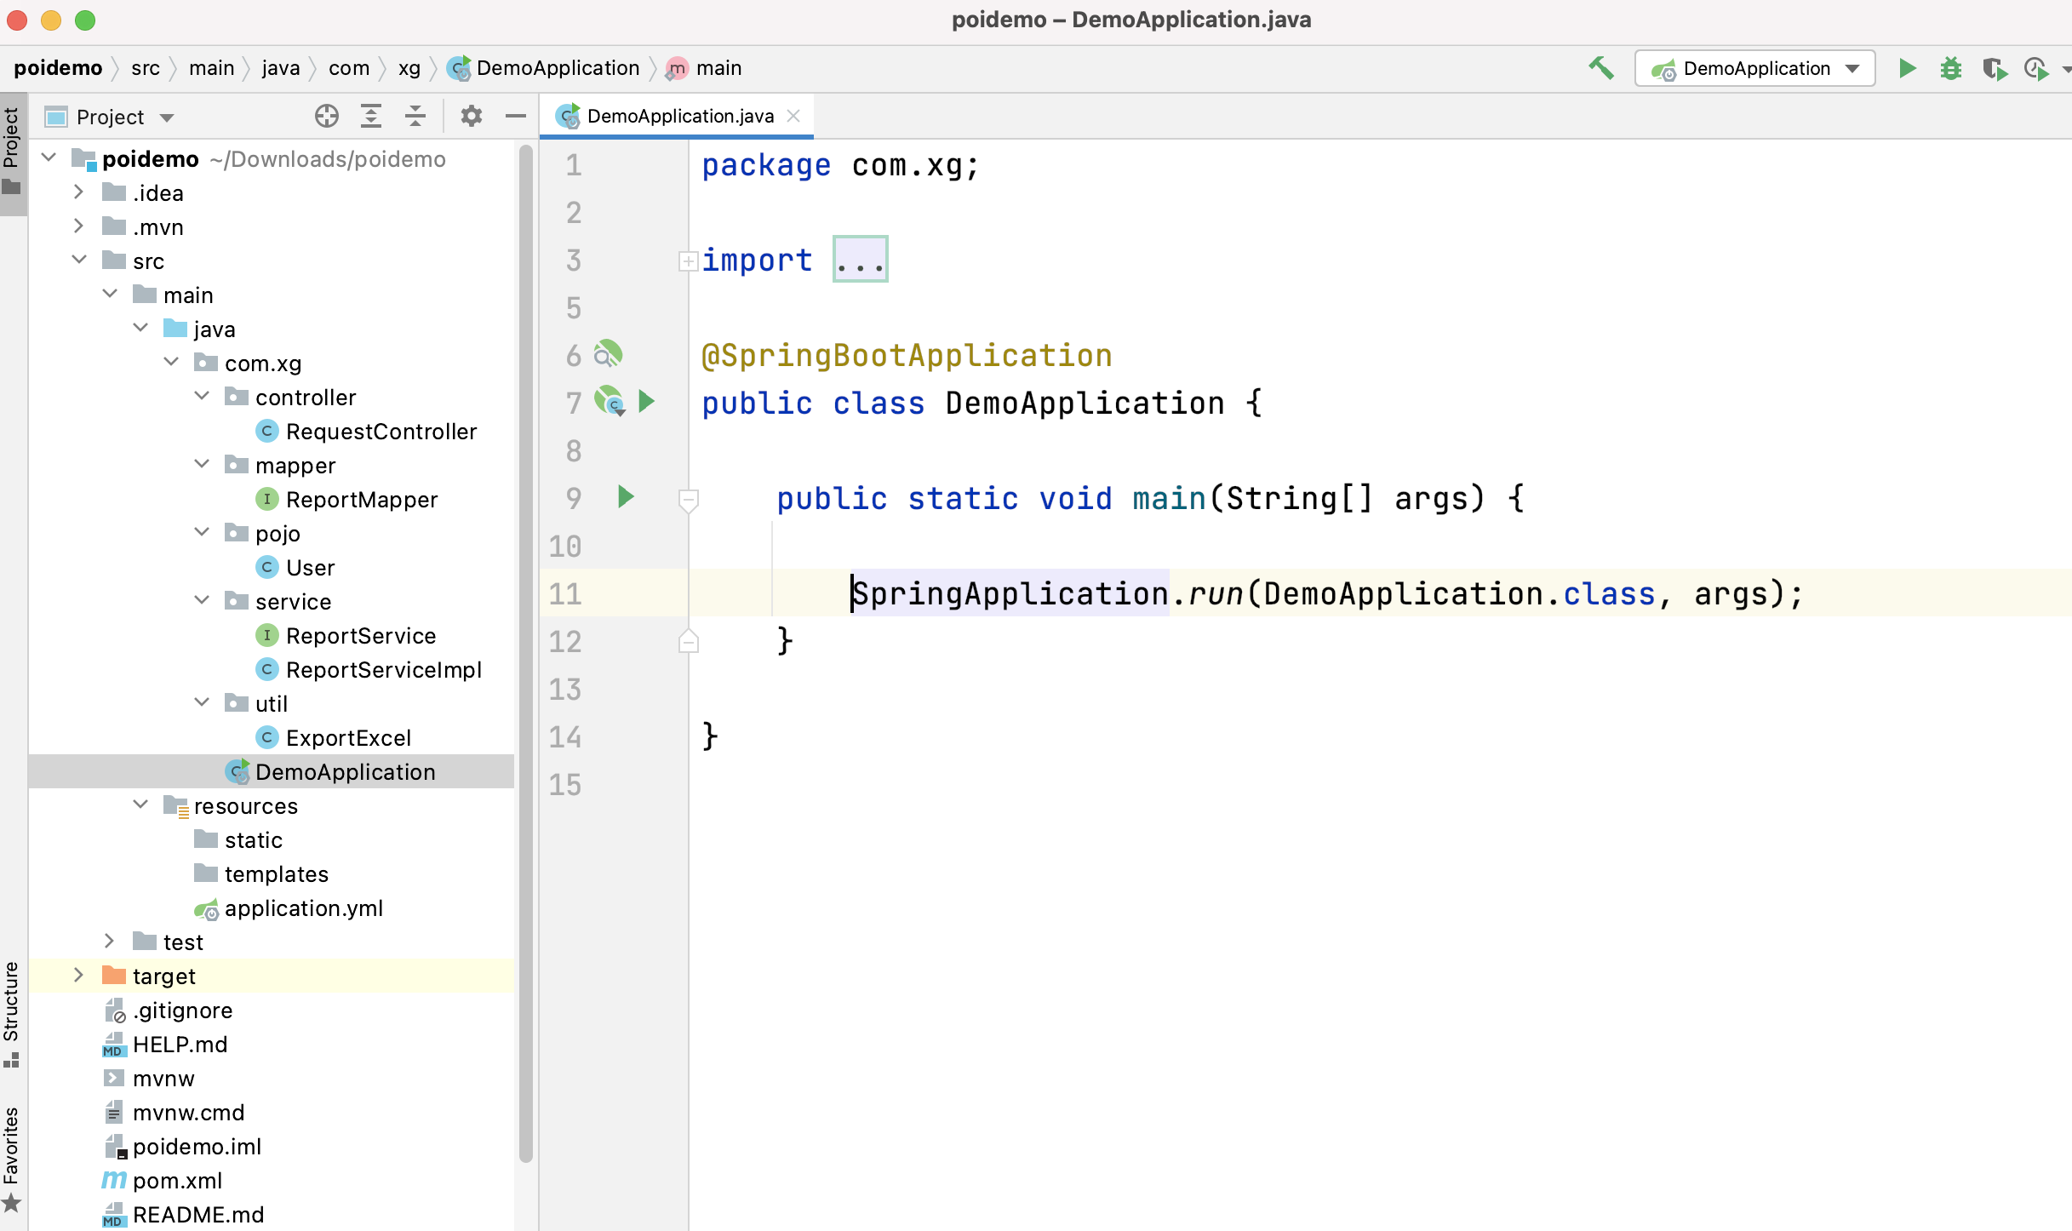Image resolution: width=2072 pixels, height=1231 pixels.
Task: Click the Build project hammer icon
Action: pyautogui.click(x=1601, y=68)
